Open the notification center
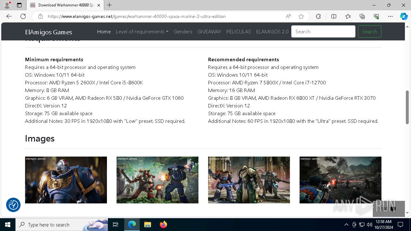The image size is (411, 231). [x=400, y=225]
